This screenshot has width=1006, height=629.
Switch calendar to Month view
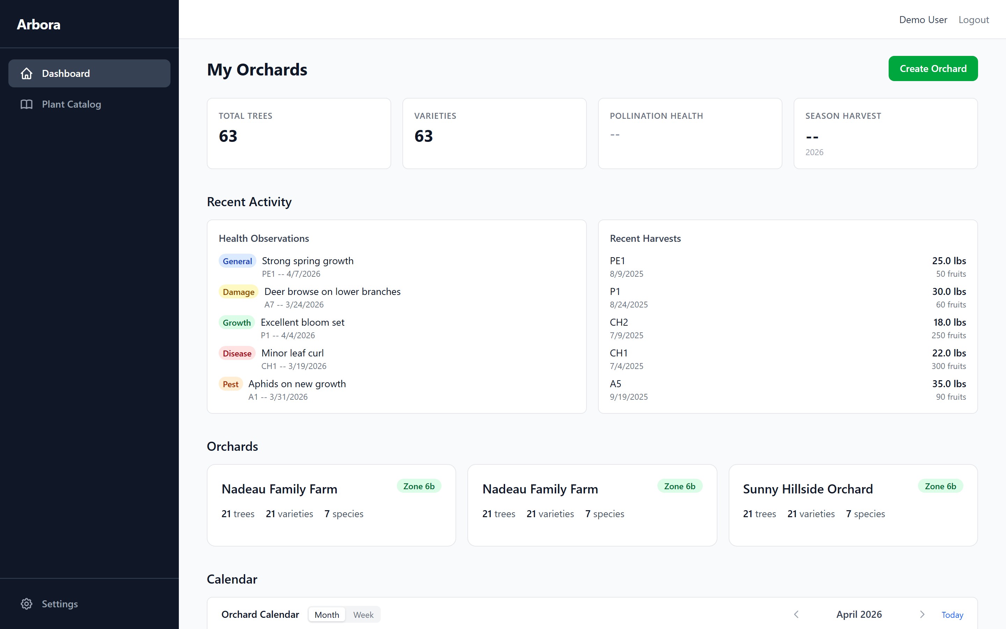pyautogui.click(x=327, y=614)
